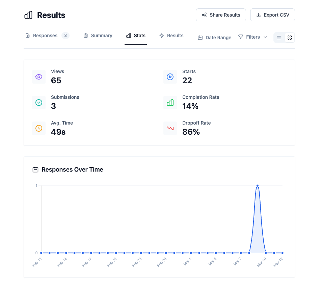318x286 pixels.
Task: Click the Results bar chart logo icon
Action: point(28,15)
